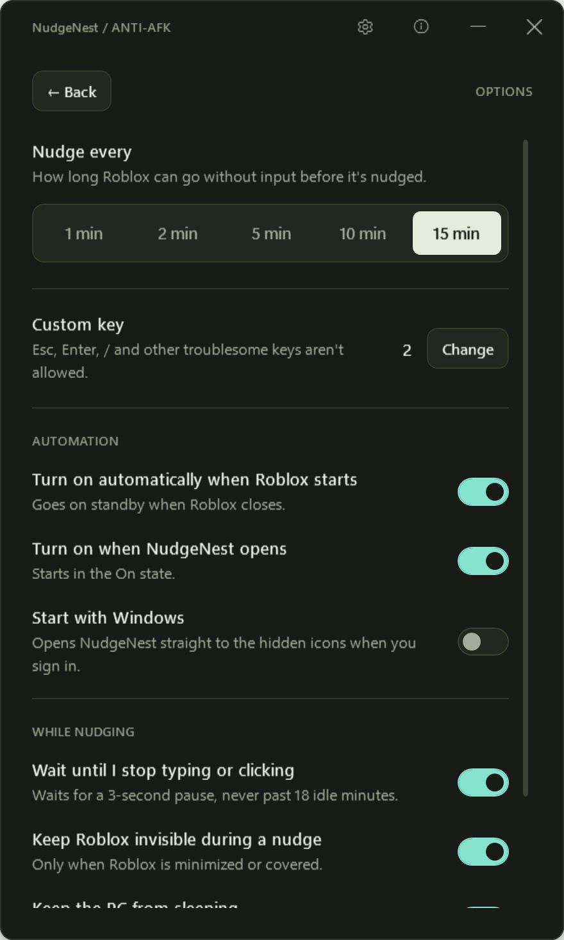564x940 pixels.
Task: Enable Start with Windows switch
Action: (483, 642)
